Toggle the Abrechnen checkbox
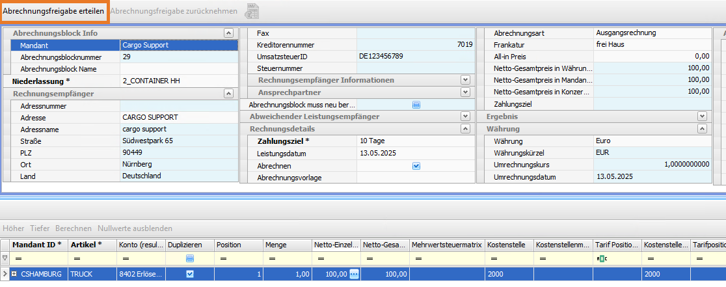The image size is (726, 287). point(416,166)
